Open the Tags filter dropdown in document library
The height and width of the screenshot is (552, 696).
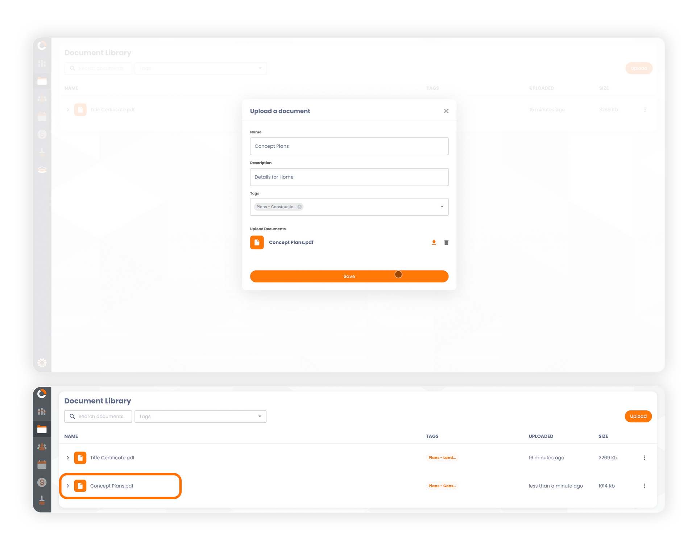200,417
